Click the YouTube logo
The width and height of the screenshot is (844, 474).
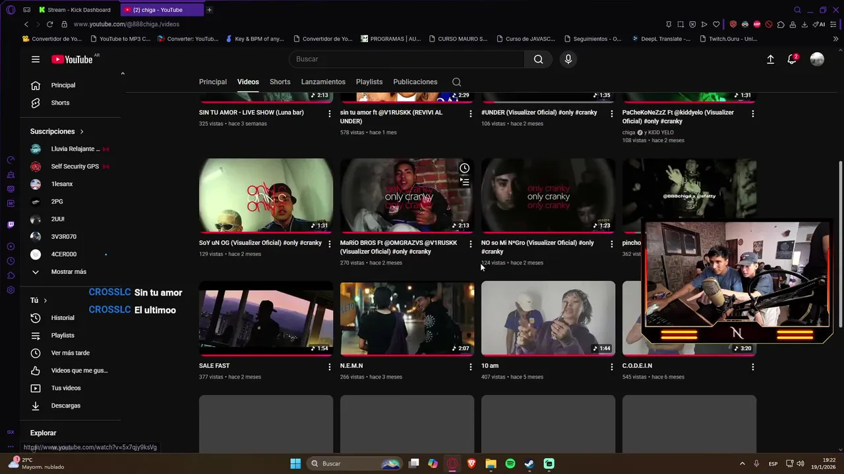tap(72, 59)
